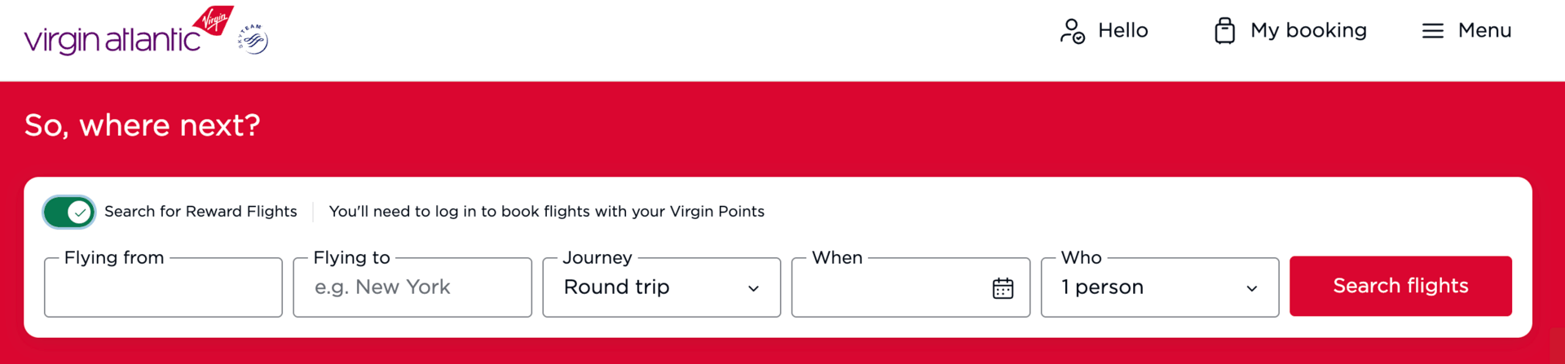Turn off the Reward Flights toggle switch
This screenshot has height=364, width=1565.
tap(69, 212)
